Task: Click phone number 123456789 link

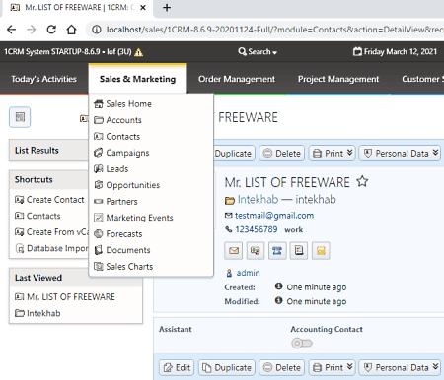Action: (257, 229)
